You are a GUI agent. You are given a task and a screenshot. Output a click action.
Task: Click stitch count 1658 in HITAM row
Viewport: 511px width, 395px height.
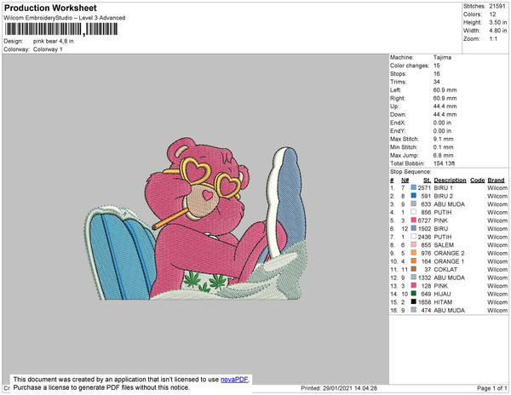click(x=424, y=302)
